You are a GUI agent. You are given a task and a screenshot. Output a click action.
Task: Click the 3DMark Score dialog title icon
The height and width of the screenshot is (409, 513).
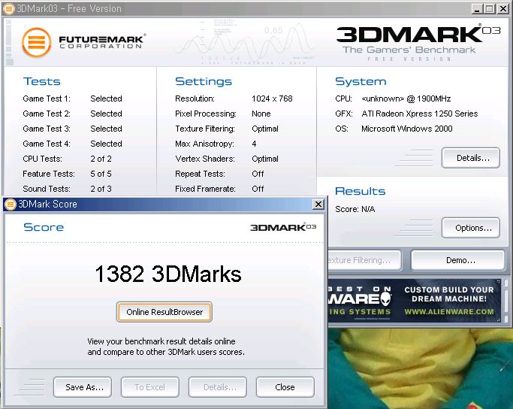9,204
